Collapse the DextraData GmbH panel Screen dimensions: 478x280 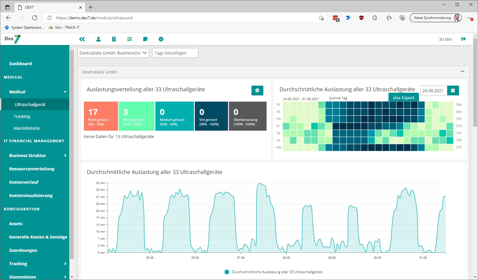pos(462,71)
